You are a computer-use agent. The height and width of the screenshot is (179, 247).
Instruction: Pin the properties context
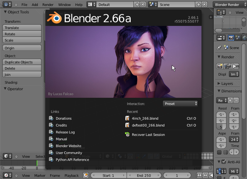pos(219,47)
